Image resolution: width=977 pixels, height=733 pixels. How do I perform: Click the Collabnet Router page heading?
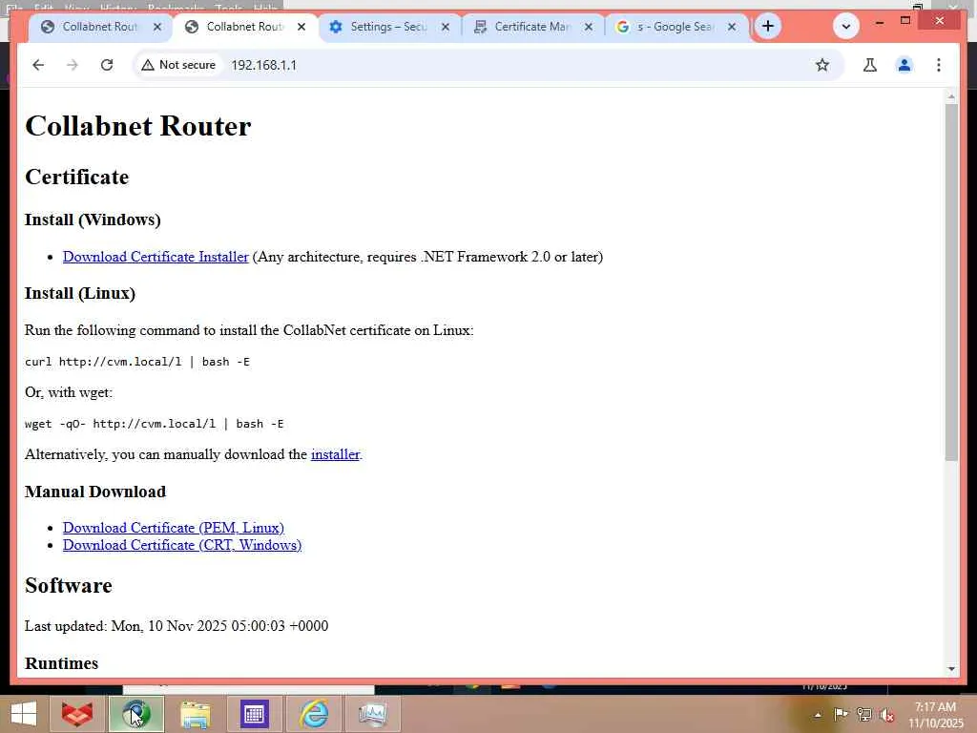click(x=137, y=126)
